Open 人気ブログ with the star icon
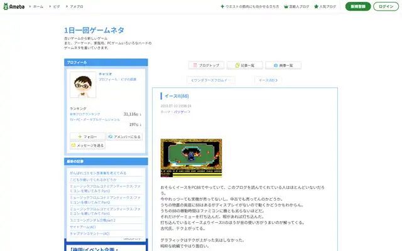This screenshot has width=402, height=251. point(325,7)
